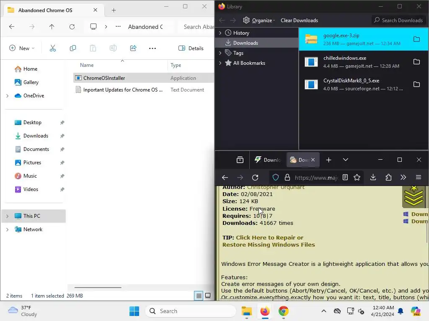Image resolution: width=429 pixels, height=321 pixels.
Task: Click Firefox reload page button
Action: pyautogui.click(x=255, y=178)
